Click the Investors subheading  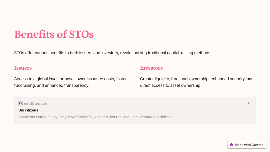coord(151,68)
